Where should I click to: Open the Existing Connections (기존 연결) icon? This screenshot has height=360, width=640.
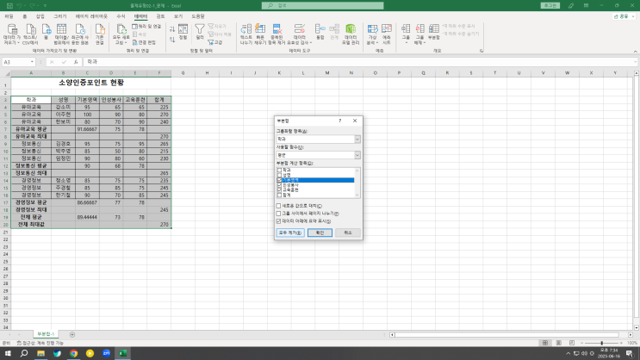[100, 34]
